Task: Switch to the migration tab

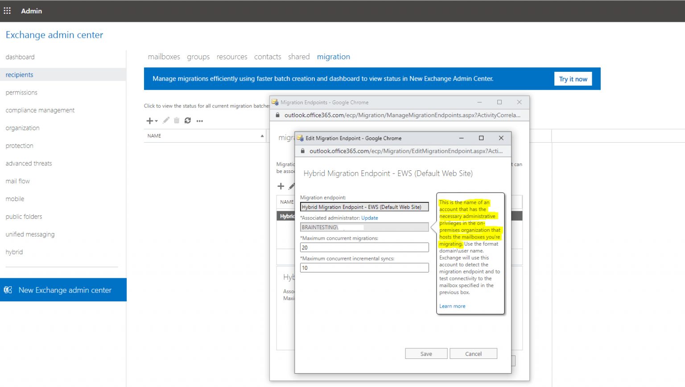Action: coord(333,57)
